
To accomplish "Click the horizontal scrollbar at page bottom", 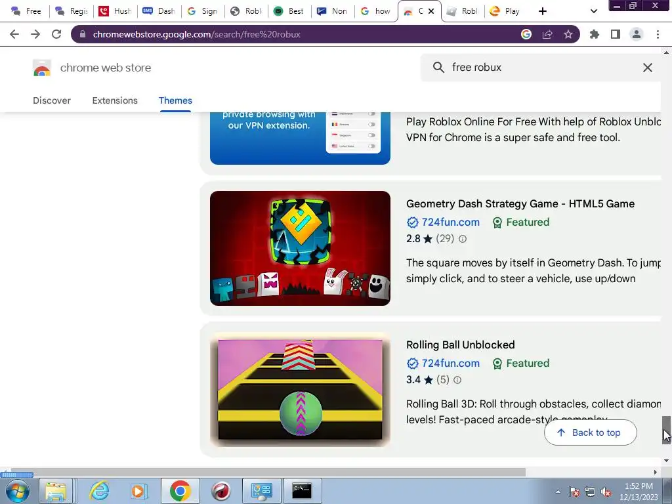I will (x=268, y=472).
